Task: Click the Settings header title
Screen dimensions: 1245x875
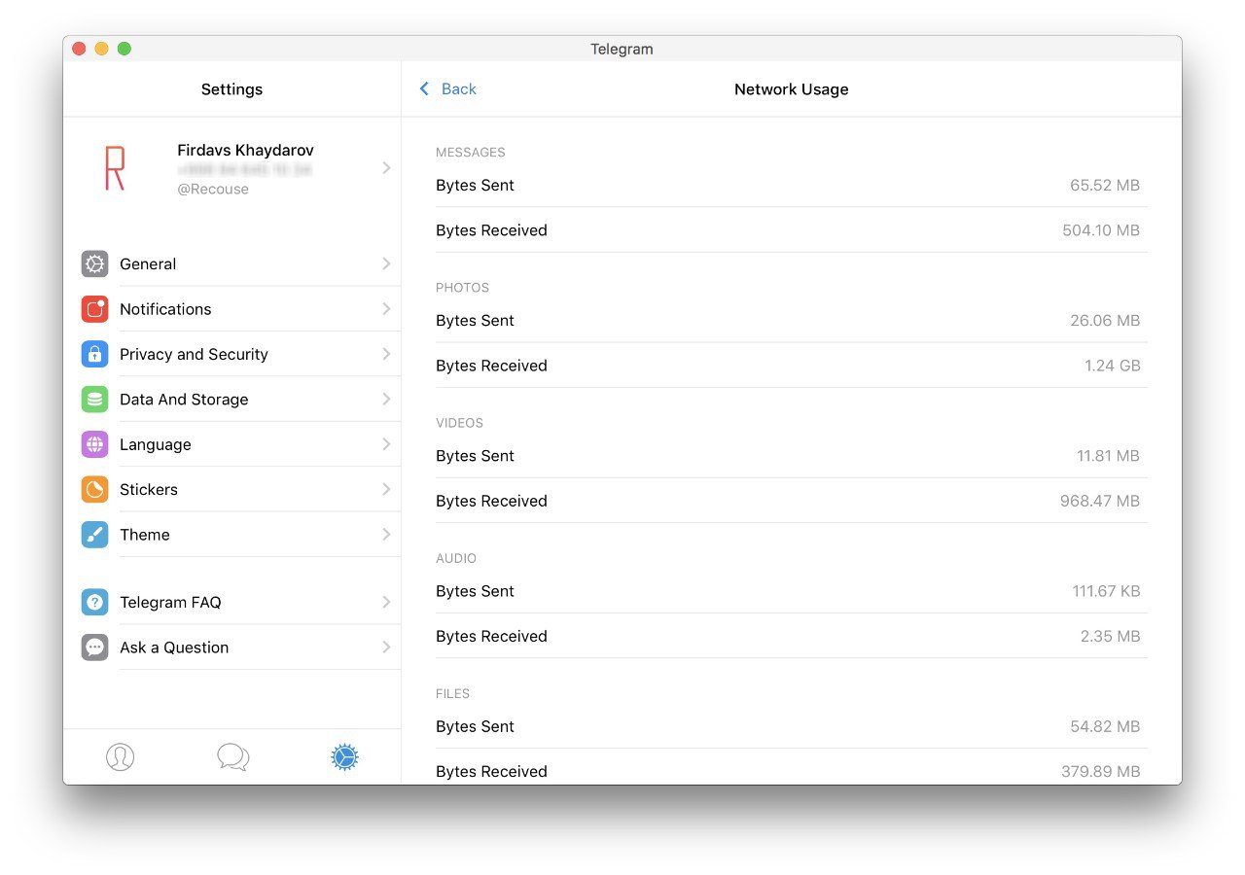Action: [231, 89]
